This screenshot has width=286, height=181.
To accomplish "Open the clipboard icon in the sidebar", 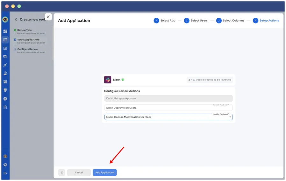I will click(5, 107).
